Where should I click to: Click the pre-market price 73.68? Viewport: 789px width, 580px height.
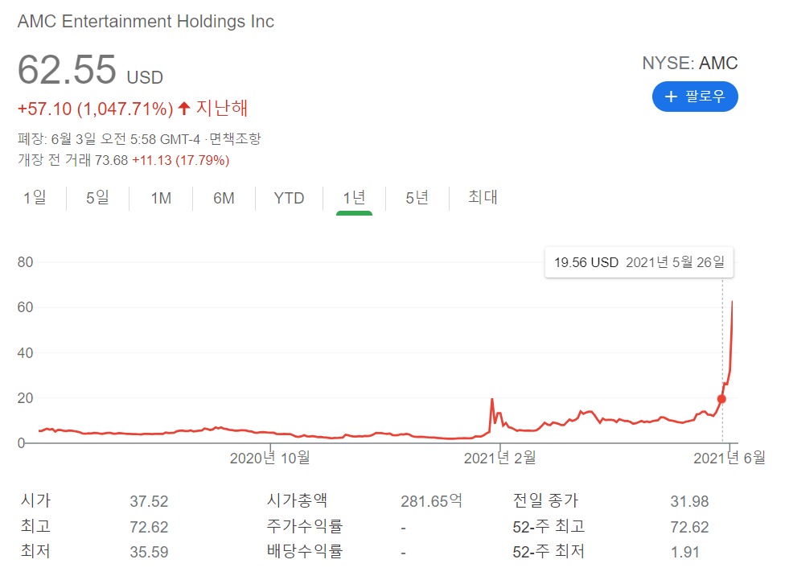(x=112, y=161)
